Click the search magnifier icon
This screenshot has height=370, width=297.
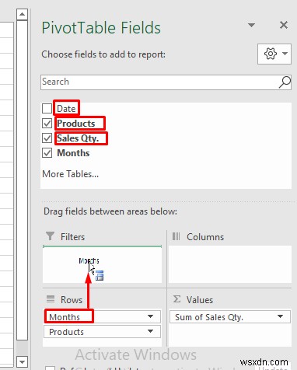coord(285,82)
